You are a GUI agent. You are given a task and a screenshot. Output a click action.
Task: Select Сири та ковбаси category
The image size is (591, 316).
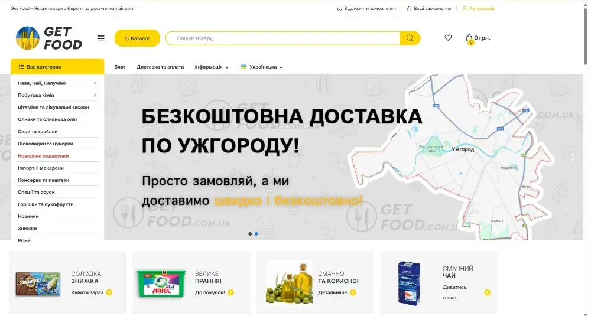tap(37, 132)
